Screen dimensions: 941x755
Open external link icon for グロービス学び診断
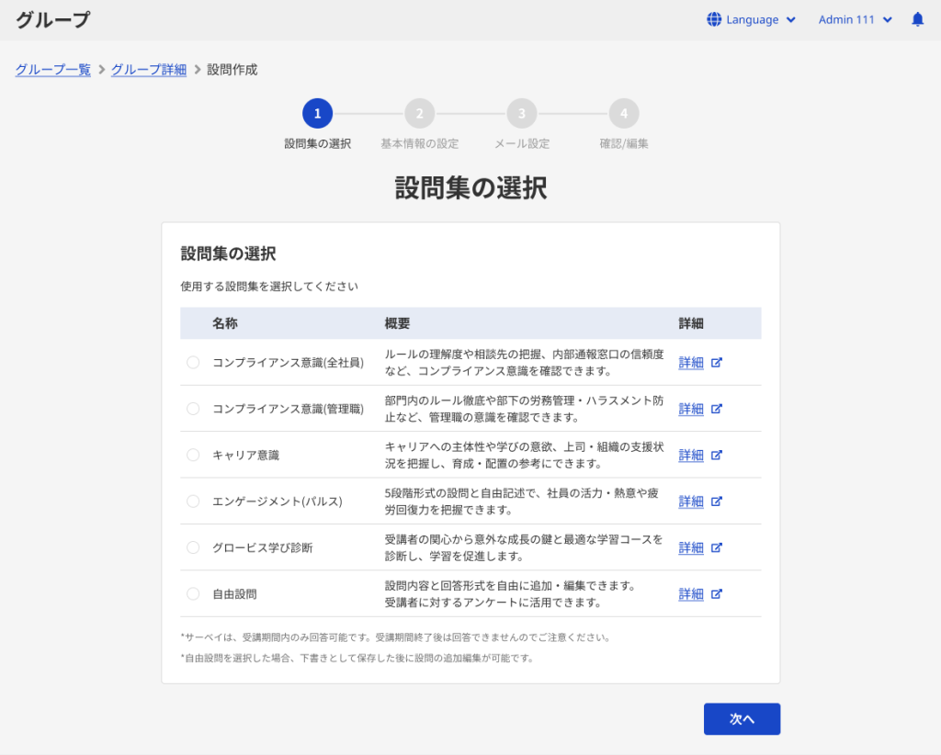coord(717,547)
